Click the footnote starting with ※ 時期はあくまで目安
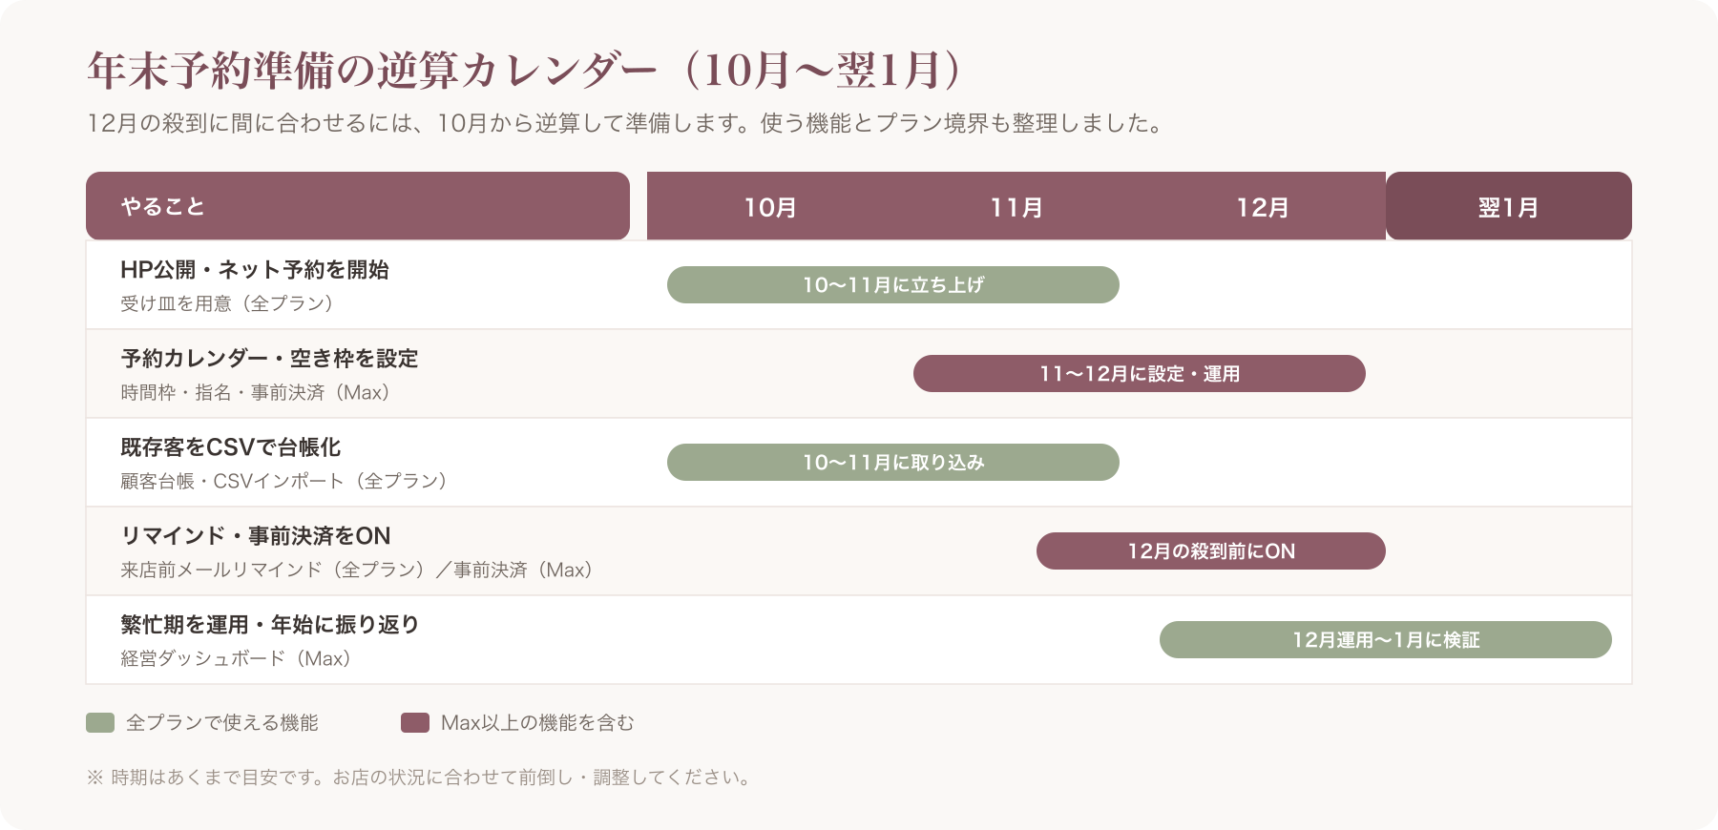Screen dimensions: 1718x830 (x=420, y=778)
